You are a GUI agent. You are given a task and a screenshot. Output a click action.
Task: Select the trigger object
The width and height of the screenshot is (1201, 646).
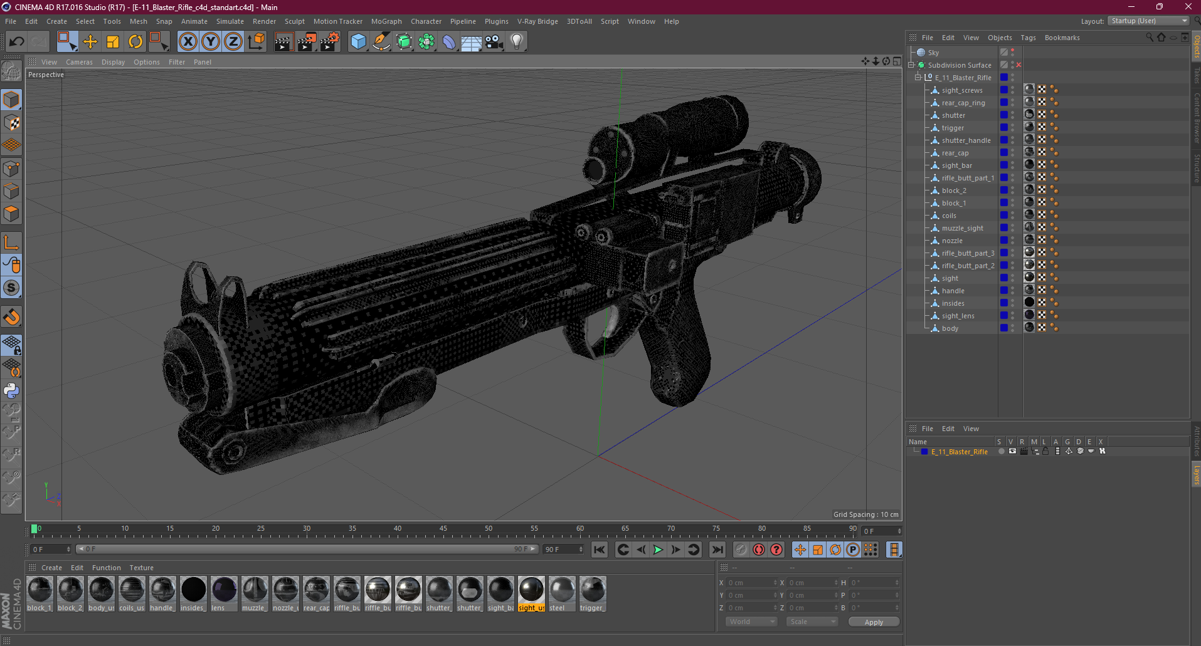coord(953,128)
